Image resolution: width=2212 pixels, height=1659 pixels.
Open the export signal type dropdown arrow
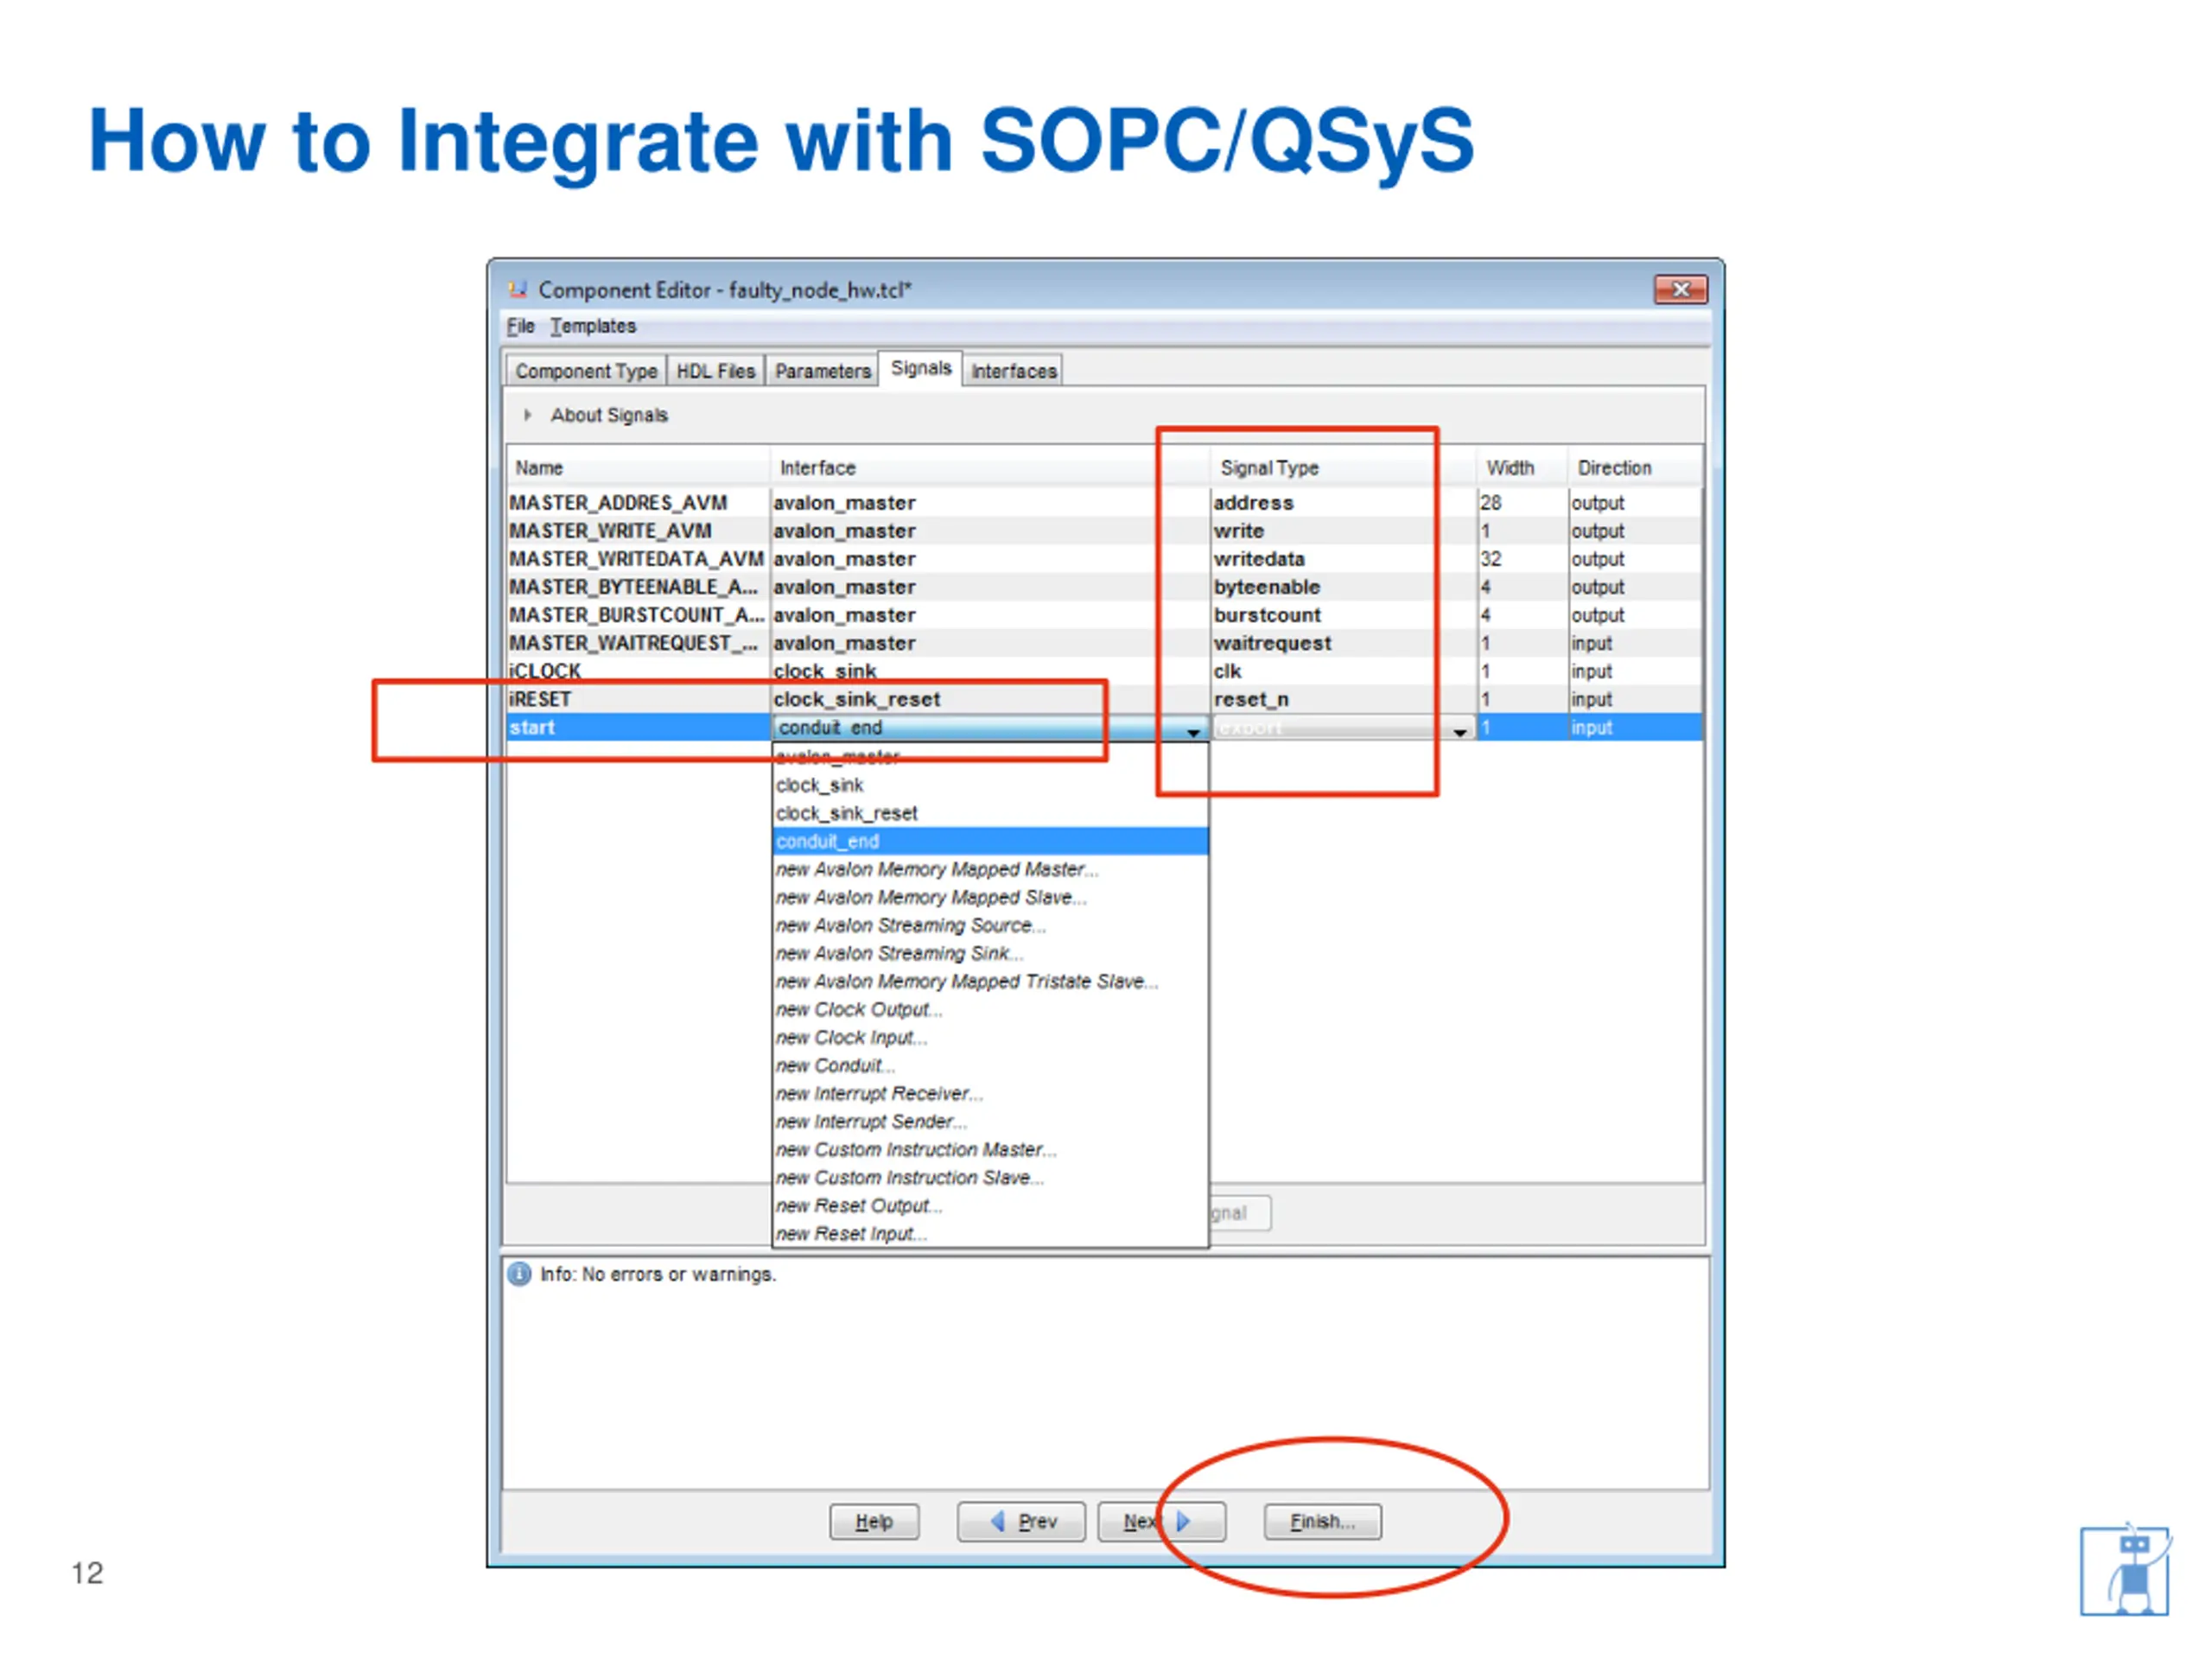1460,731
